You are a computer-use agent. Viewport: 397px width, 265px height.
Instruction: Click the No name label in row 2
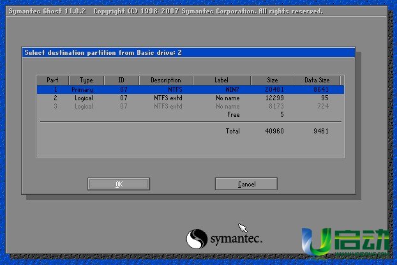(x=228, y=98)
